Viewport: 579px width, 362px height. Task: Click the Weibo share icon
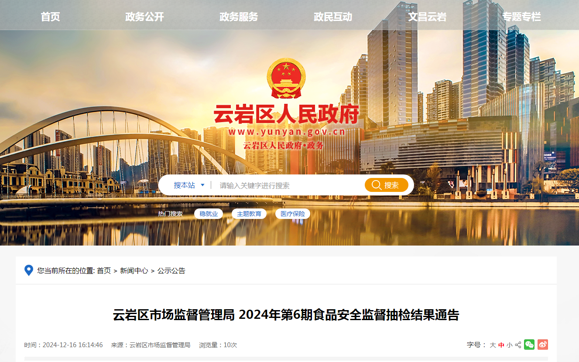pyautogui.click(x=542, y=345)
